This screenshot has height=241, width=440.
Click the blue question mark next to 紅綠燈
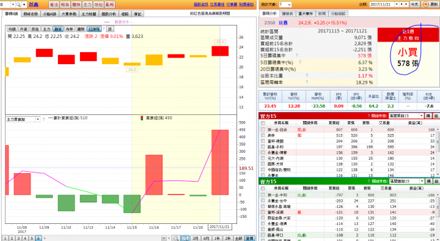coord(103,29)
